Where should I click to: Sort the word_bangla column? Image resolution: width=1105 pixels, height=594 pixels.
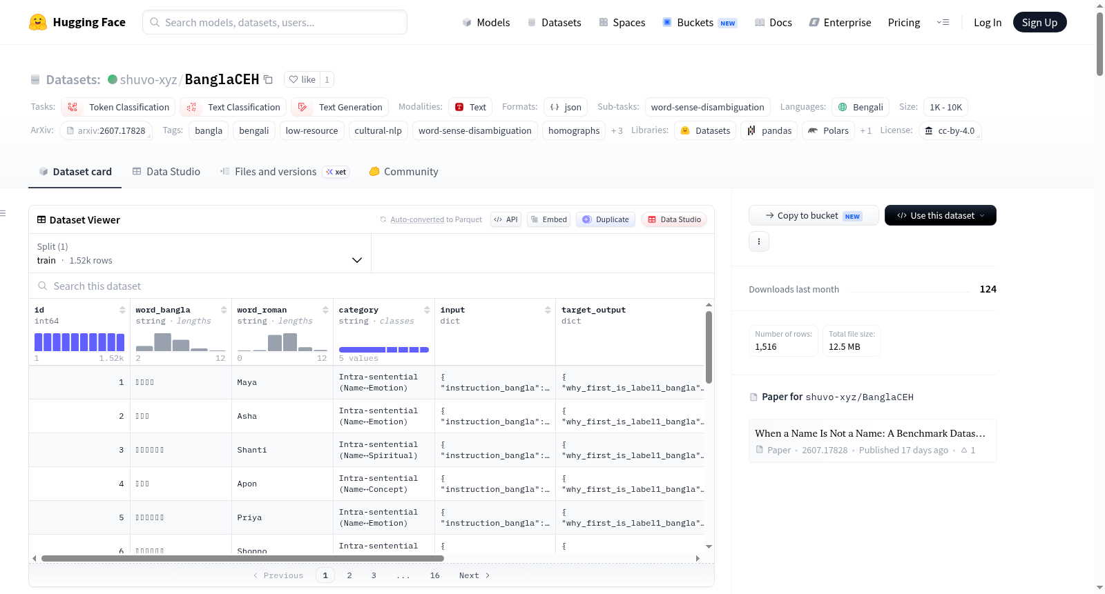click(224, 310)
